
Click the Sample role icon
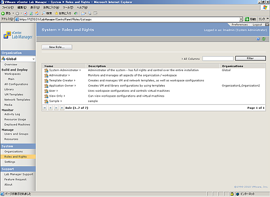pyautogui.click(x=46, y=101)
